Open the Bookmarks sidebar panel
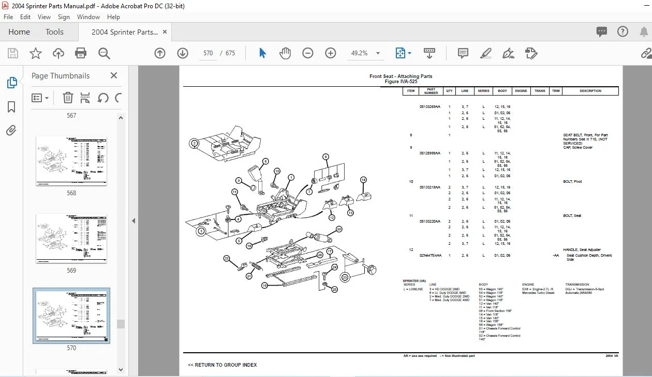Image resolution: width=652 pixels, height=377 pixels. 11,107
